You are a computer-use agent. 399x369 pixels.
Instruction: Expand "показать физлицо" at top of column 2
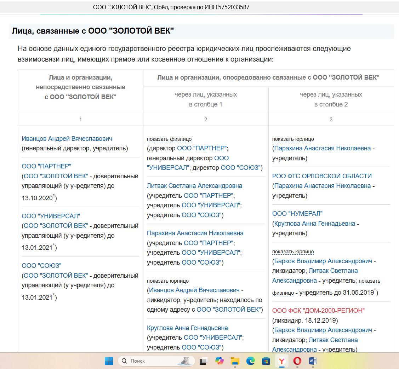[169, 139]
